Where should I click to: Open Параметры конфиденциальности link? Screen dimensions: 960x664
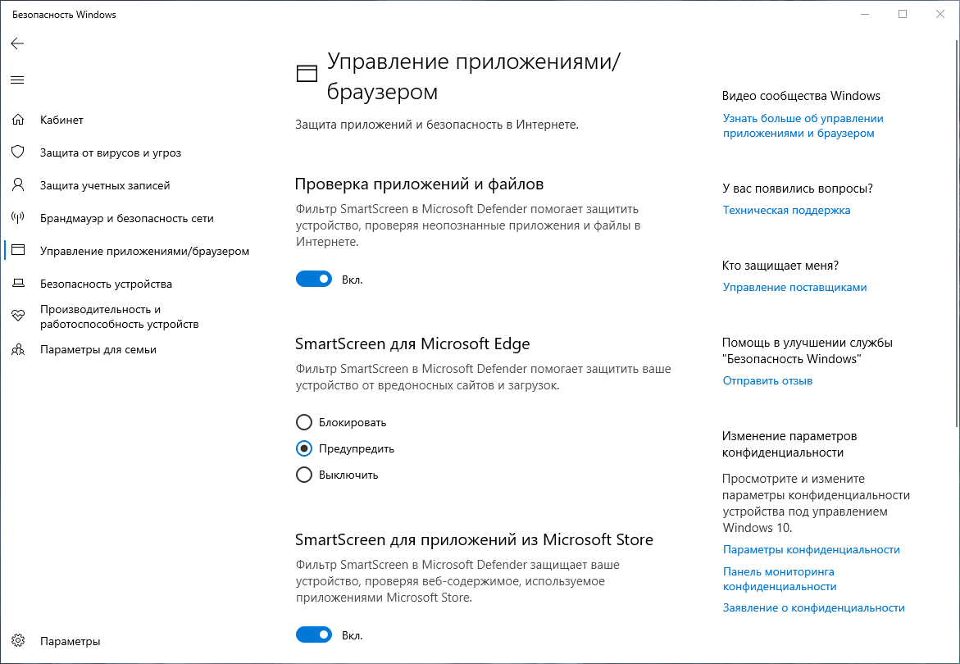pos(810,549)
